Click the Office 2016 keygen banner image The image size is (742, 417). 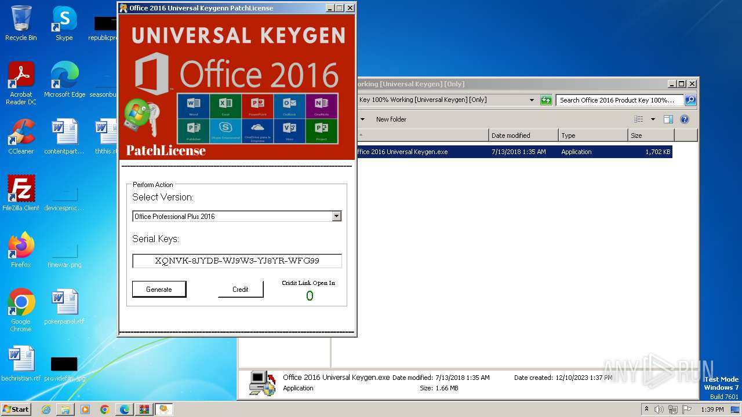coord(237,87)
